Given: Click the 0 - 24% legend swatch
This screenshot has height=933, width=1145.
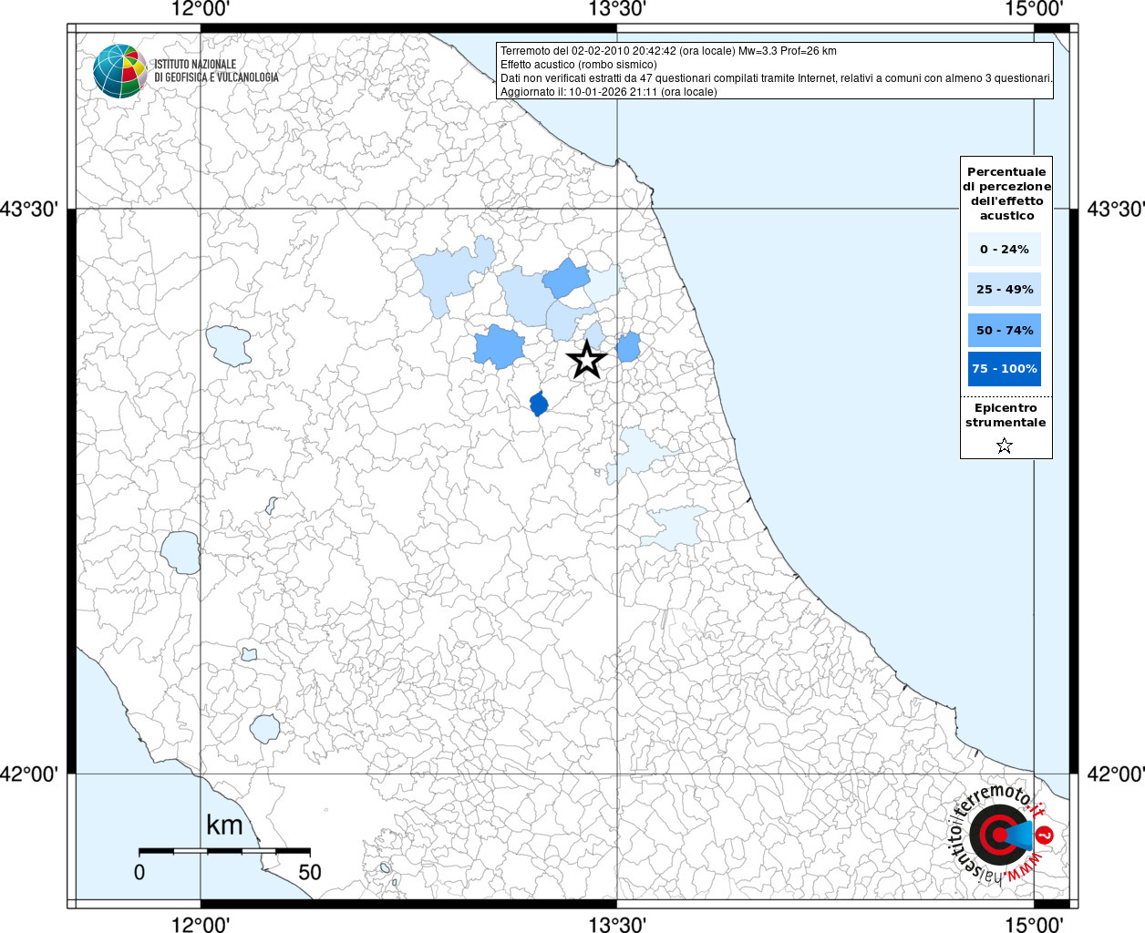Looking at the screenshot, I should (x=1005, y=249).
